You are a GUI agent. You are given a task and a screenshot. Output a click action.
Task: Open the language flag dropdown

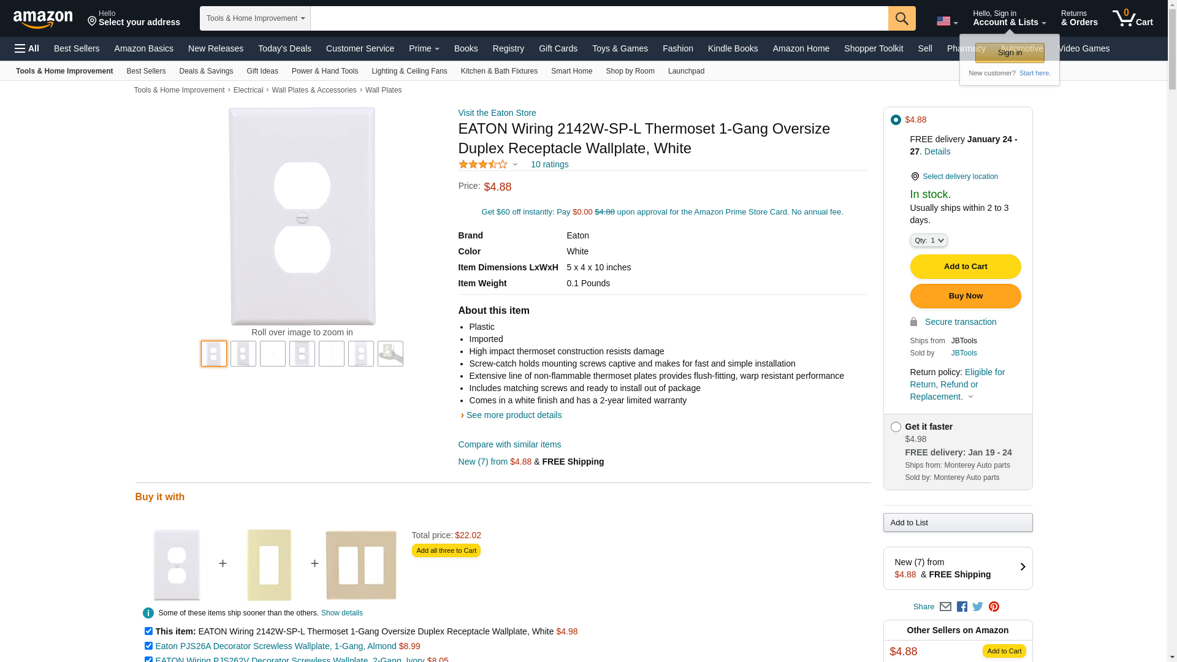pyautogui.click(x=947, y=21)
